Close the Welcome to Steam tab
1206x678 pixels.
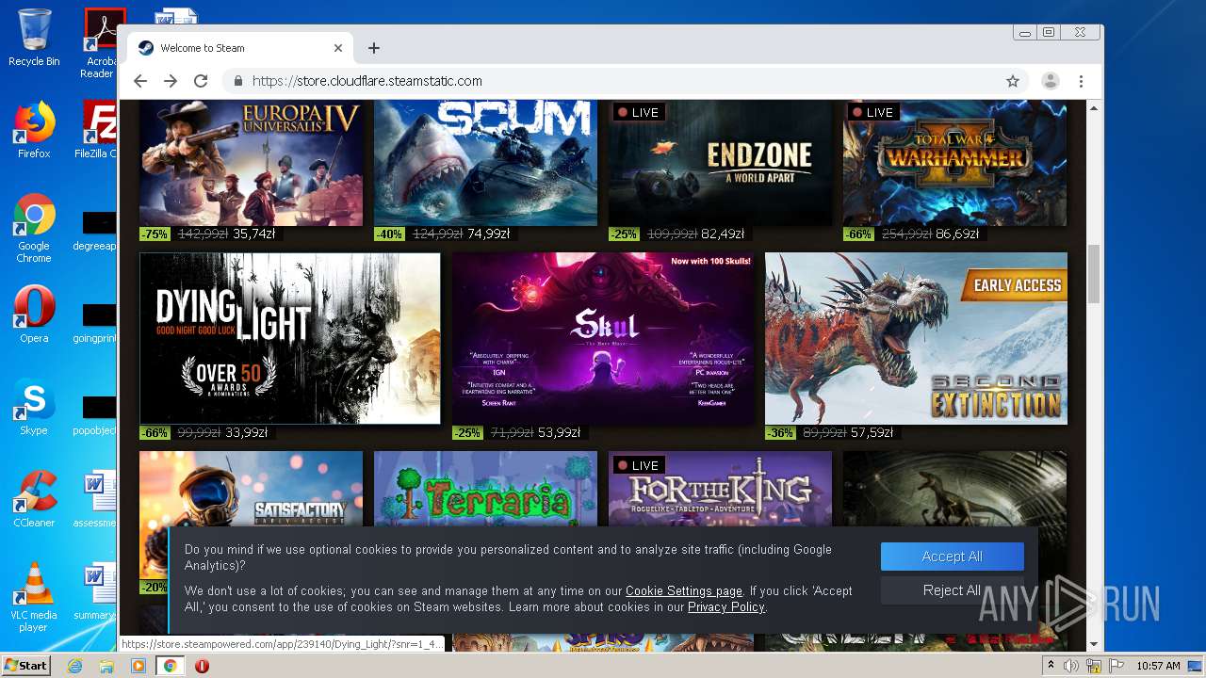click(338, 48)
